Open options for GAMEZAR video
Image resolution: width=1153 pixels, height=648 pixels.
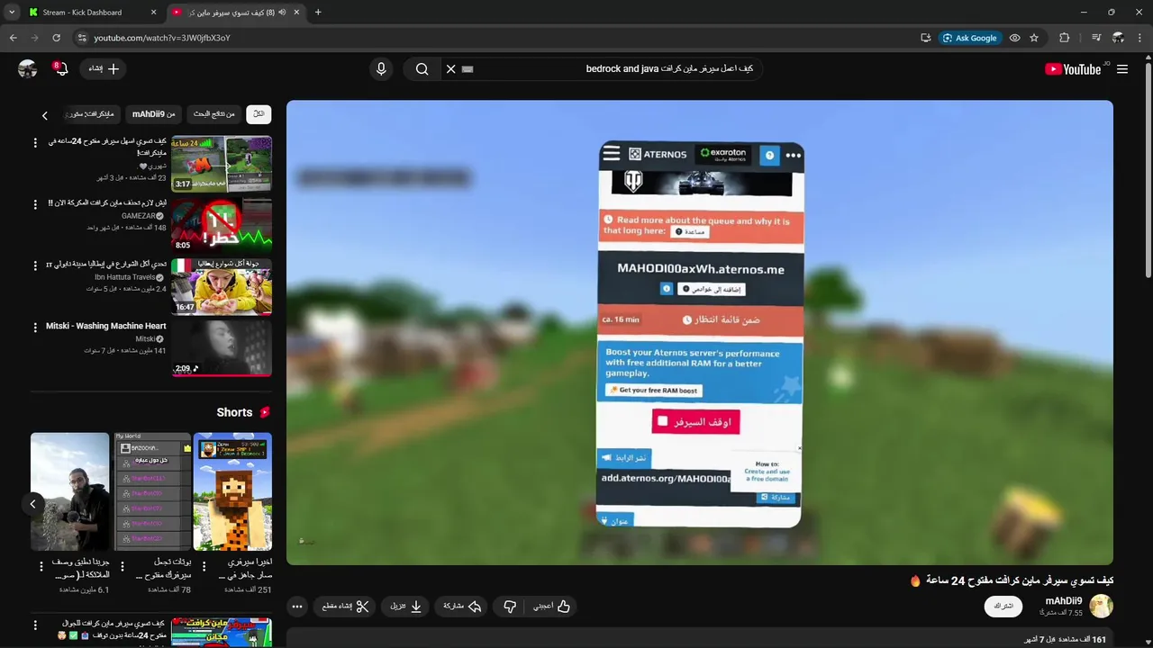pos(35,204)
